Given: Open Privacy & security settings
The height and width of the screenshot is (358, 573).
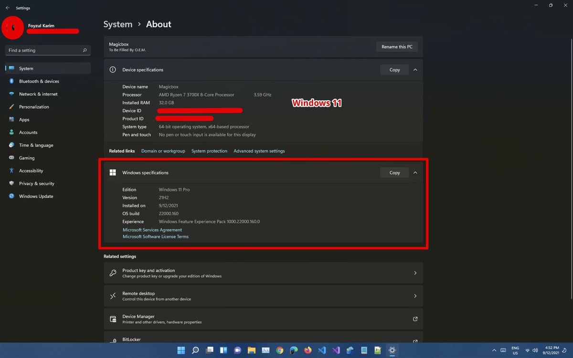Looking at the screenshot, I should click(x=48, y=183).
